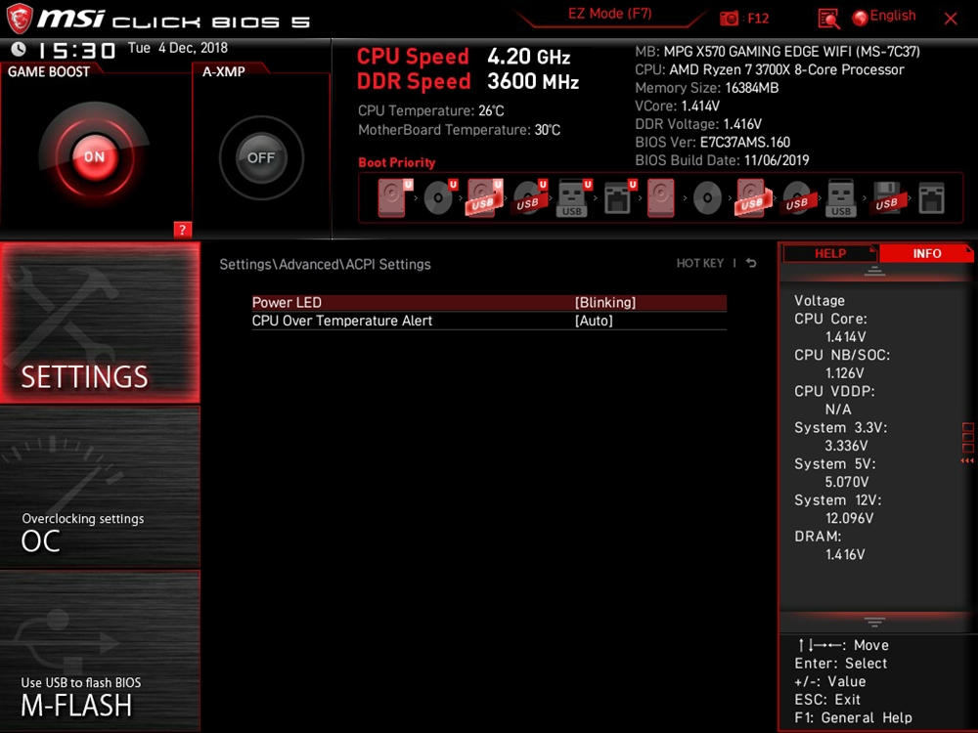Viewport: 978px width, 733px height.
Task: Switch to the HELP tab
Action: [x=830, y=253]
